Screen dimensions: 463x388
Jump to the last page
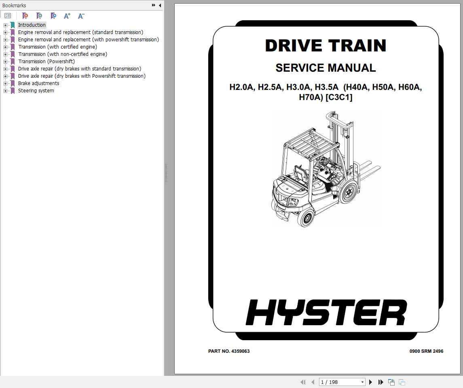pos(381,382)
